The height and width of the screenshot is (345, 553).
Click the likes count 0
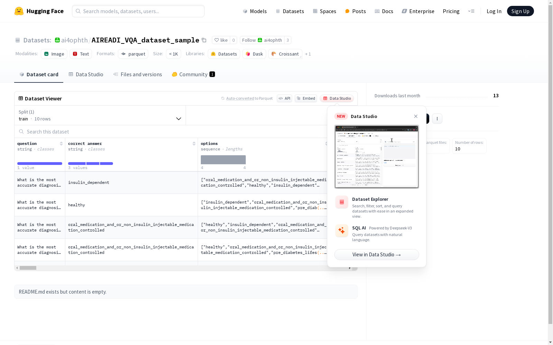(234, 40)
